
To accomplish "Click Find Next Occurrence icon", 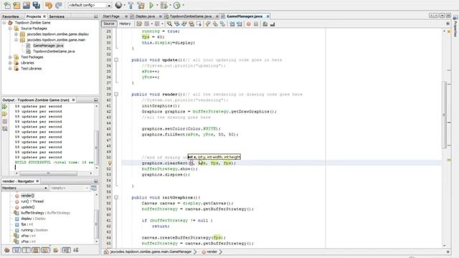I will pyautogui.click(x=184, y=24).
